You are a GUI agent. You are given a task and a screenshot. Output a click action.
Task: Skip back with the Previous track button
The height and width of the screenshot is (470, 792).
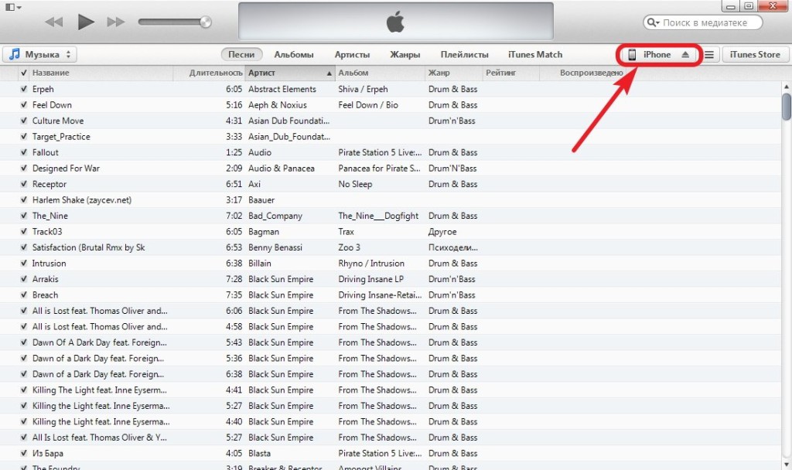(x=54, y=22)
